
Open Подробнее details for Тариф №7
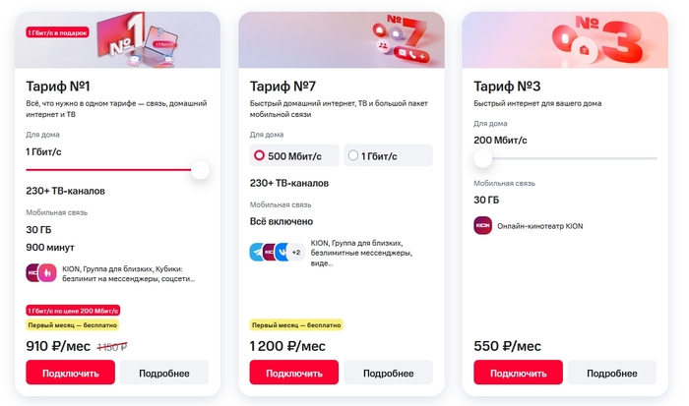click(x=388, y=373)
